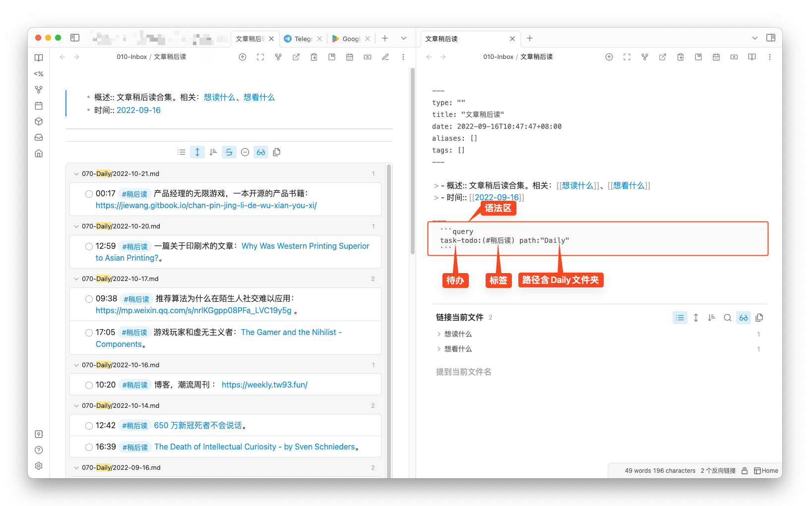The width and height of the screenshot is (810, 506).
Task: Add new tab in right pane
Action: pos(530,38)
